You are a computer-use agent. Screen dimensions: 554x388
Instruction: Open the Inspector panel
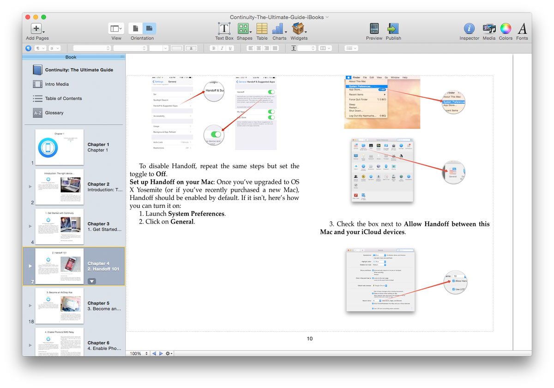point(469,29)
